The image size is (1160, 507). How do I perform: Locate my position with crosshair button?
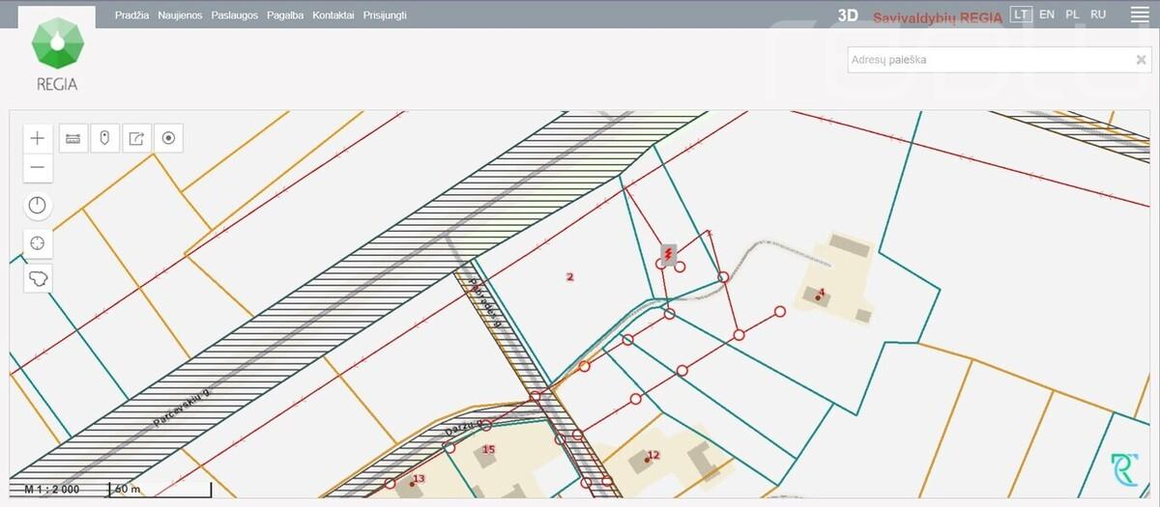[x=38, y=242]
